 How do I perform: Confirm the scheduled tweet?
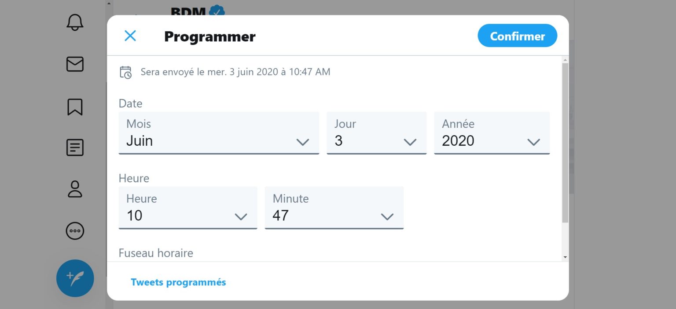pos(517,36)
